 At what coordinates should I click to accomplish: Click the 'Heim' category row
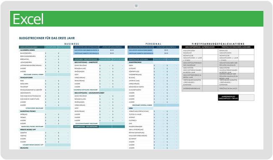(x=153, y=108)
